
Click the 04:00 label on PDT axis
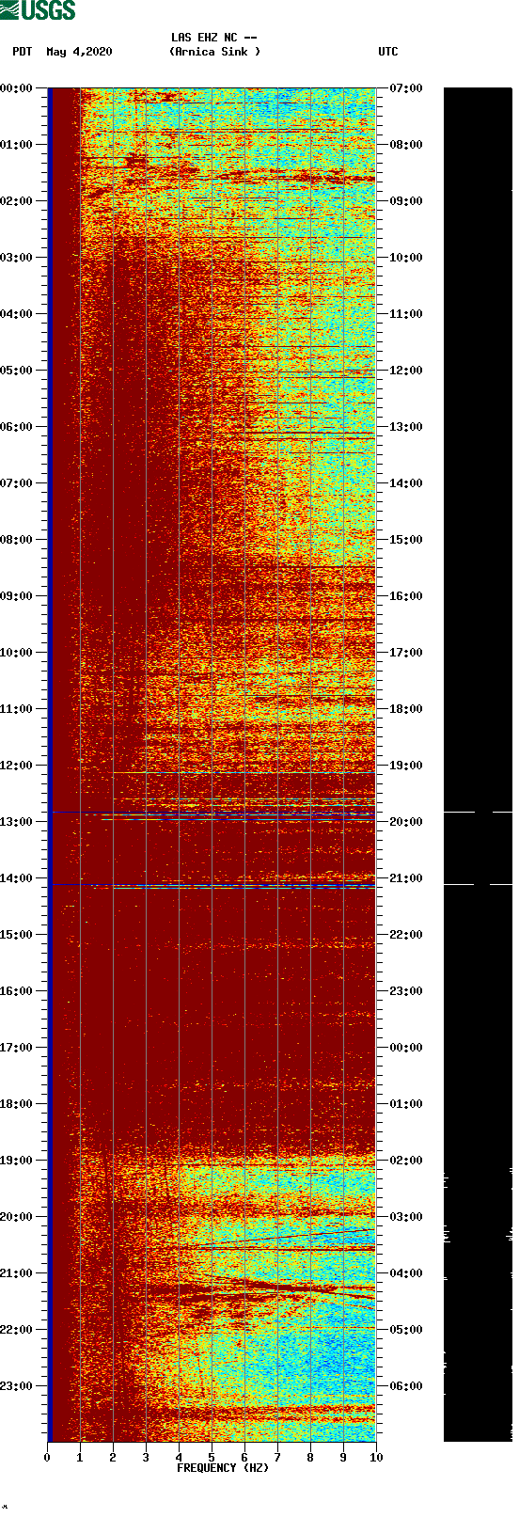click(16, 314)
